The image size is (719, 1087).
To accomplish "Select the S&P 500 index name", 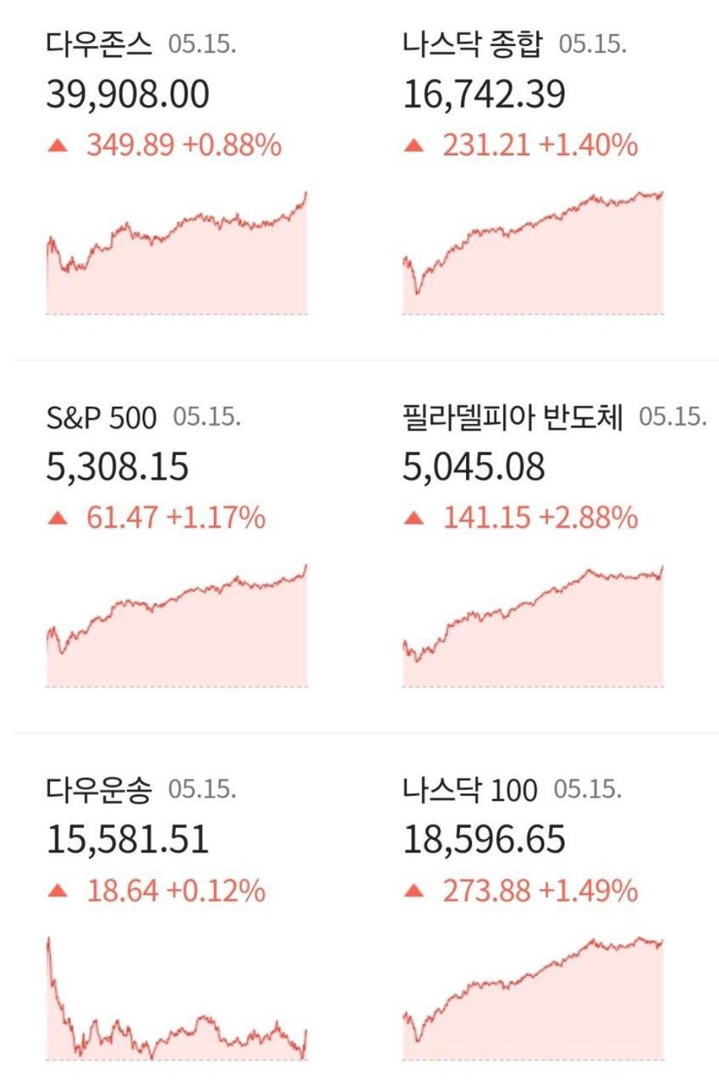I will click(101, 419).
